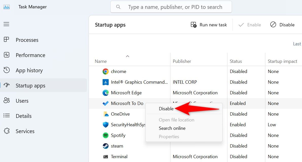Click the steam app icon
The height and width of the screenshot is (162, 302).
click(x=106, y=146)
